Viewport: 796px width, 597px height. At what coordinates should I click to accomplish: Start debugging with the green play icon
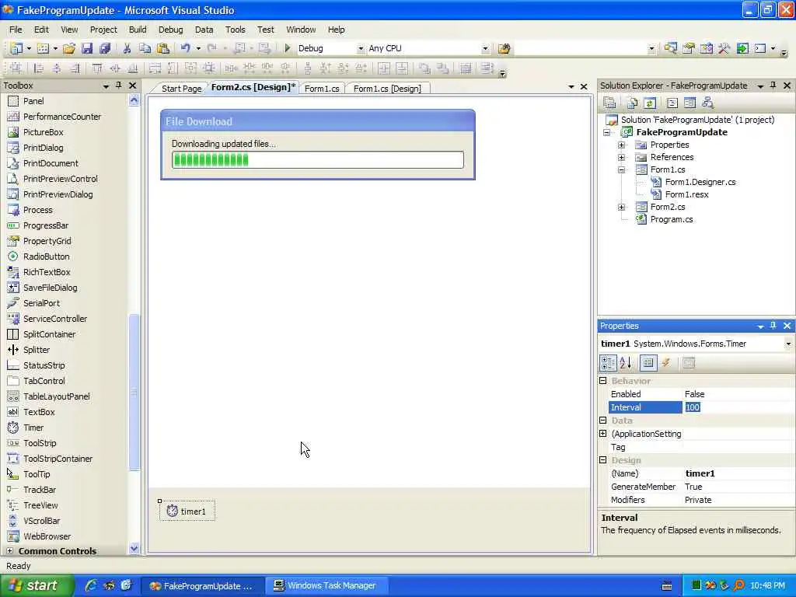click(288, 48)
